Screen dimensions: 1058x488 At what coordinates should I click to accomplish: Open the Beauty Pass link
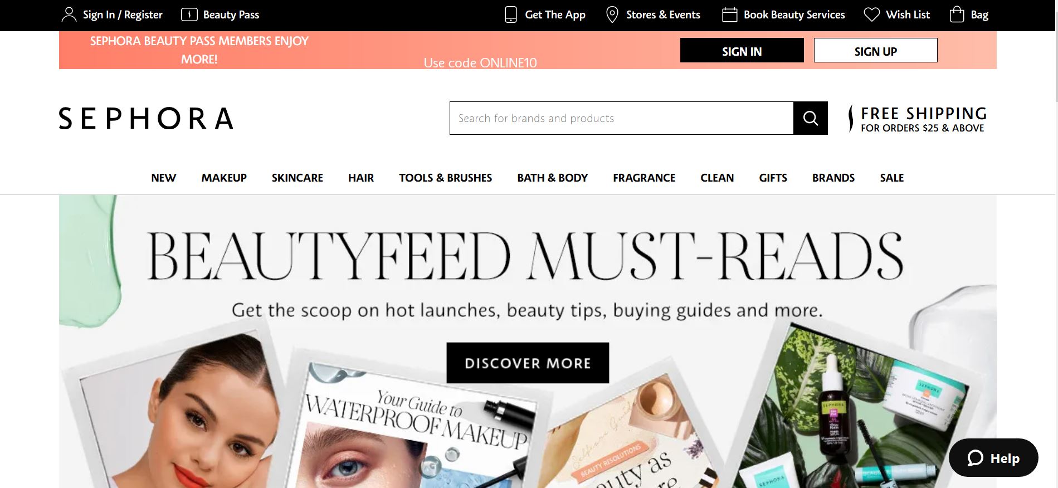click(x=231, y=14)
